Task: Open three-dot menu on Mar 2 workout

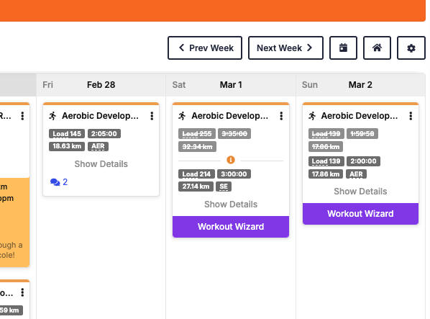Action: tap(411, 116)
